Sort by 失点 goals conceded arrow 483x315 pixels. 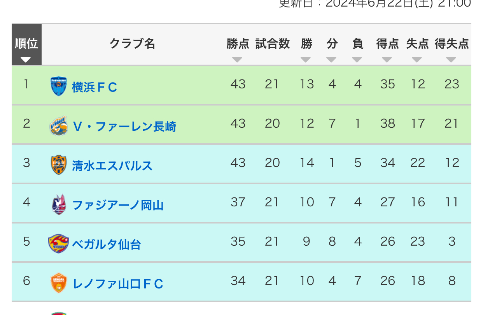417,60
